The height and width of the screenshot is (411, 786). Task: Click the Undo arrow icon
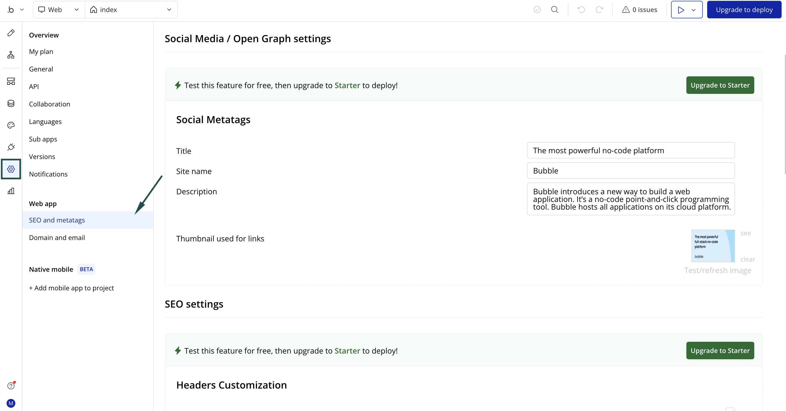tap(581, 10)
